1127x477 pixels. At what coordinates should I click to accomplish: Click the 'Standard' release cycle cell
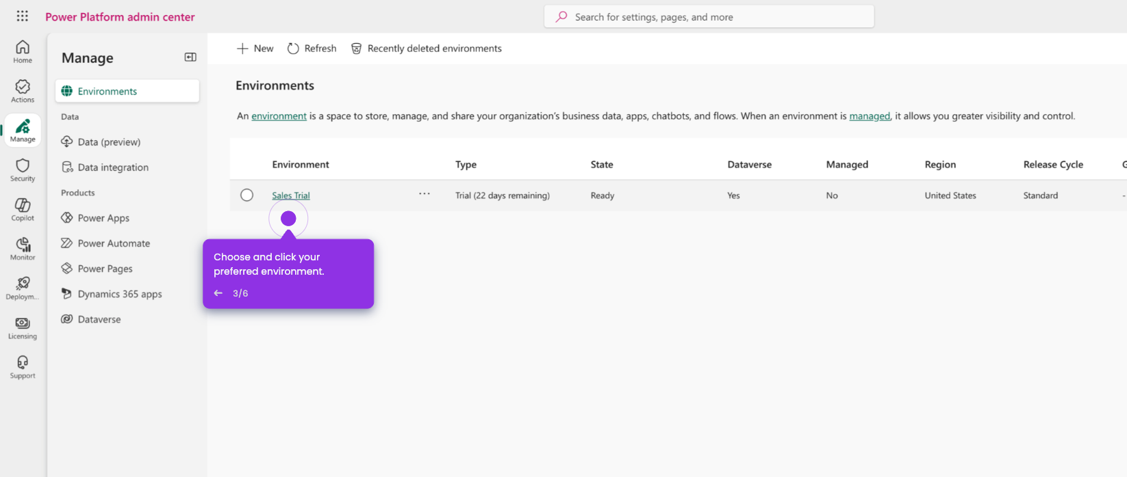[x=1041, y=195]
